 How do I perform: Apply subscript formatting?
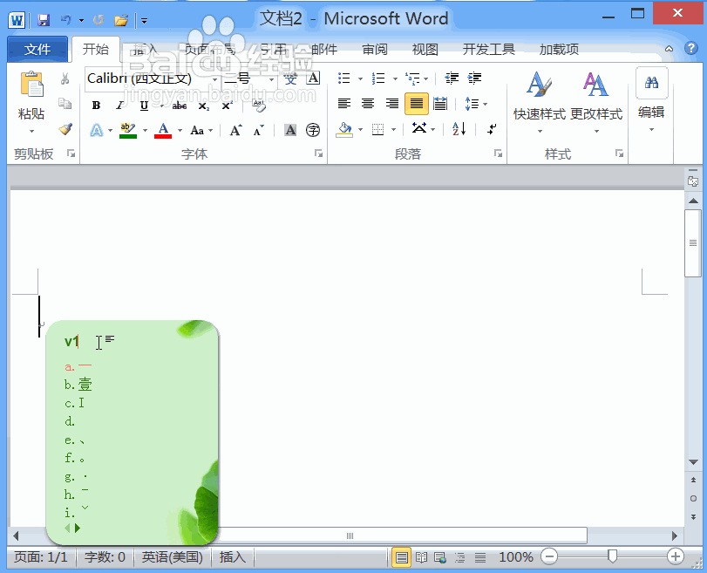pos(202,105)
